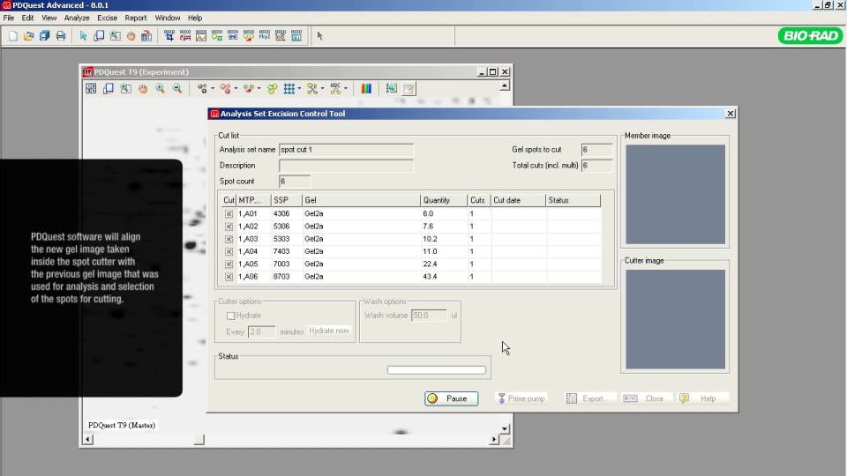Click the Description input field
847x476 pixels.
(x=346, y=166)
